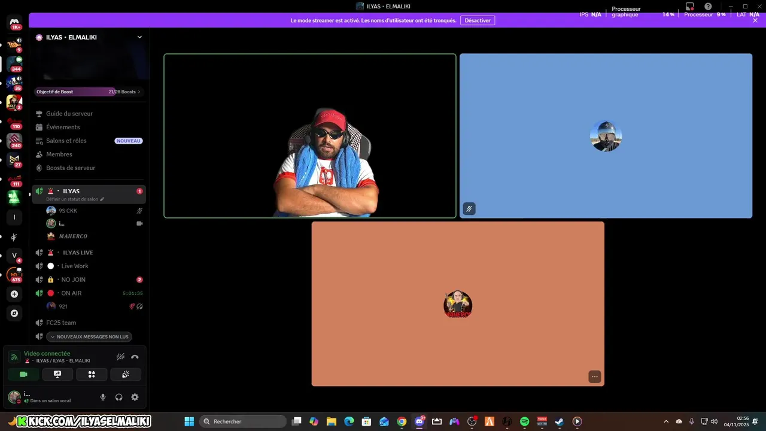Deafen audio with headphones icon
Viewport: 766px width, 431px height.
pyautogui.click(x=119, y=397)
